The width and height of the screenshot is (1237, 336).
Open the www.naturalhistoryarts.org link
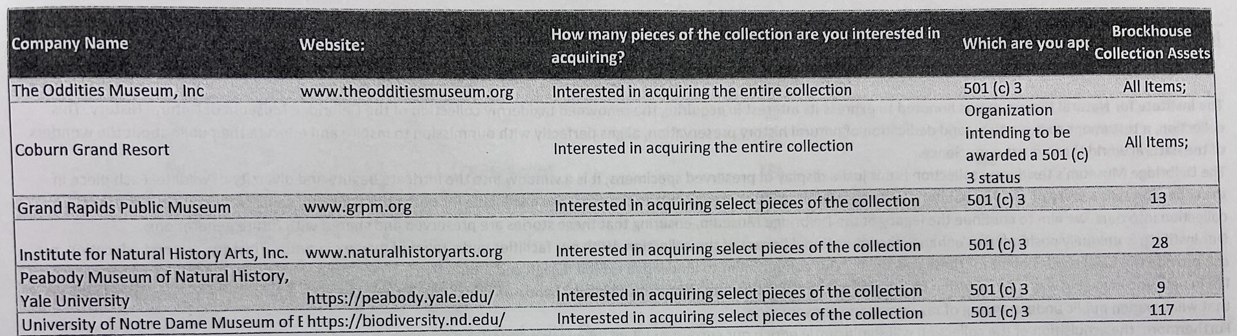click(403, 251)
